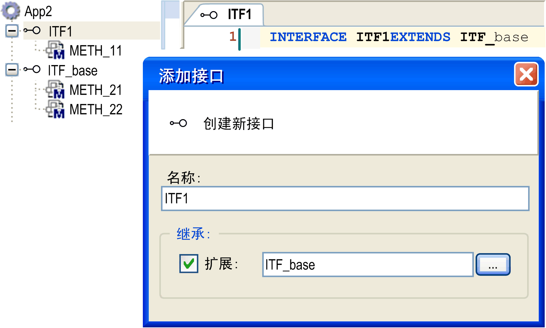Click the 名称 input field
546x328 pixels.
pyautogui.click(x=345, y=199)
